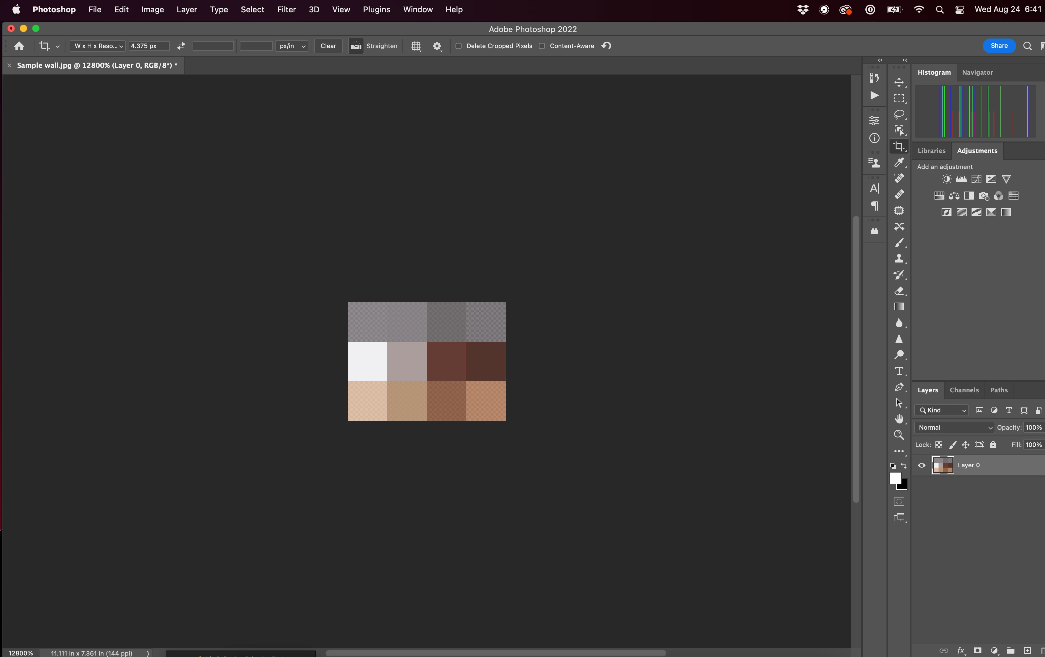The image size is (1045, 657).
Task: Select the Brush tool
Action: 899,243
